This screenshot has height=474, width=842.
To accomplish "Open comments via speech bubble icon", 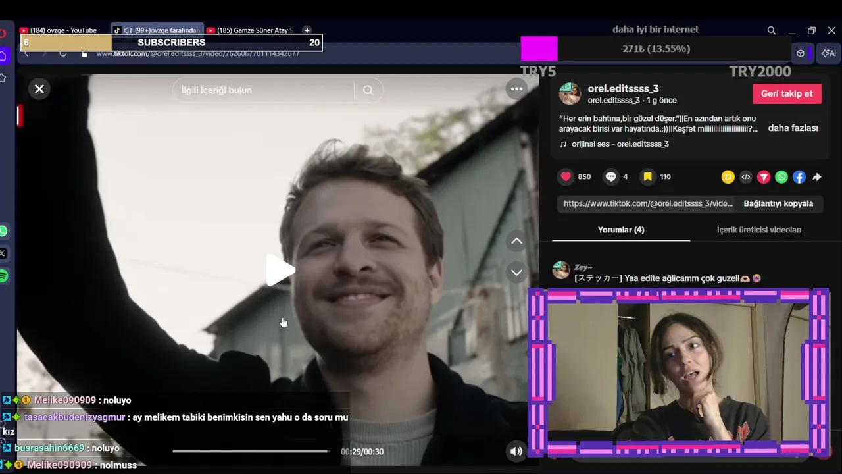I will click(610, 176).
